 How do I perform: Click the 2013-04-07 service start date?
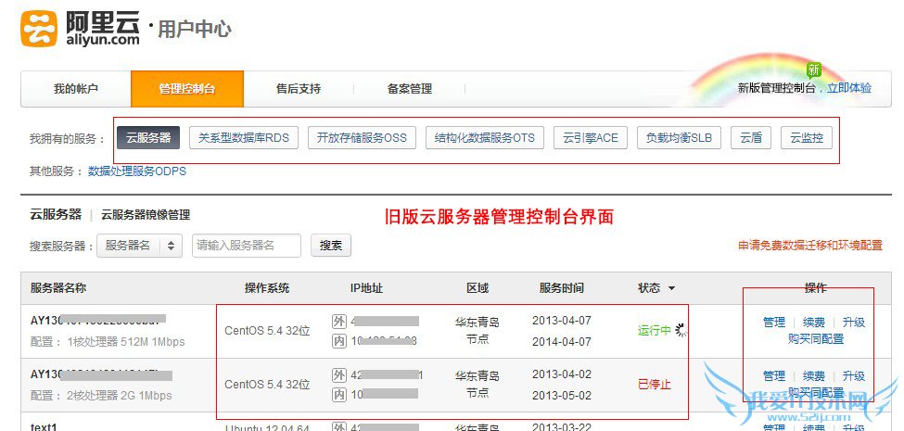562,321
